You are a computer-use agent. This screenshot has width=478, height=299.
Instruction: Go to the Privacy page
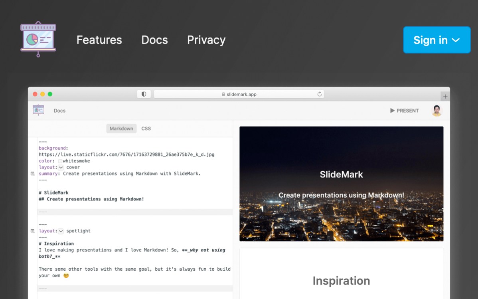[206, 40]
